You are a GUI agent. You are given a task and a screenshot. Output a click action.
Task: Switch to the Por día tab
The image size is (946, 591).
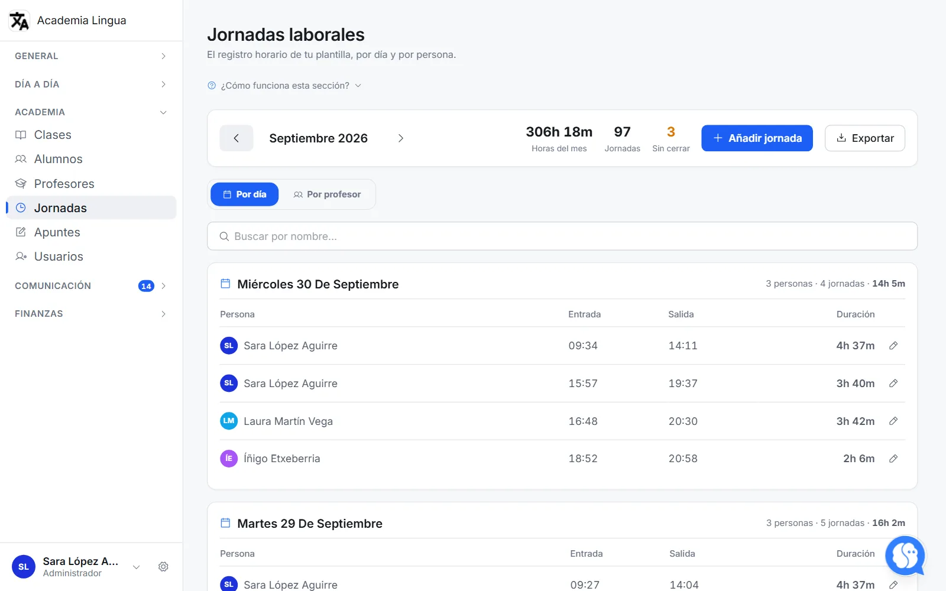[245, 194]
